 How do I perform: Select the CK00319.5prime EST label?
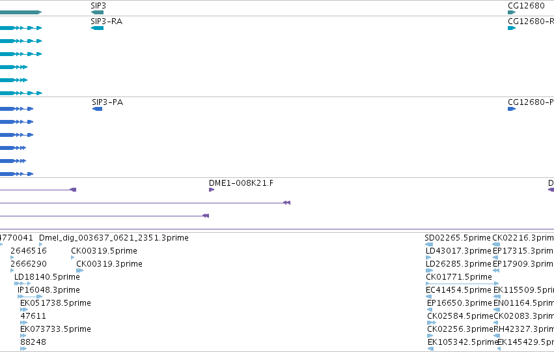104,251
